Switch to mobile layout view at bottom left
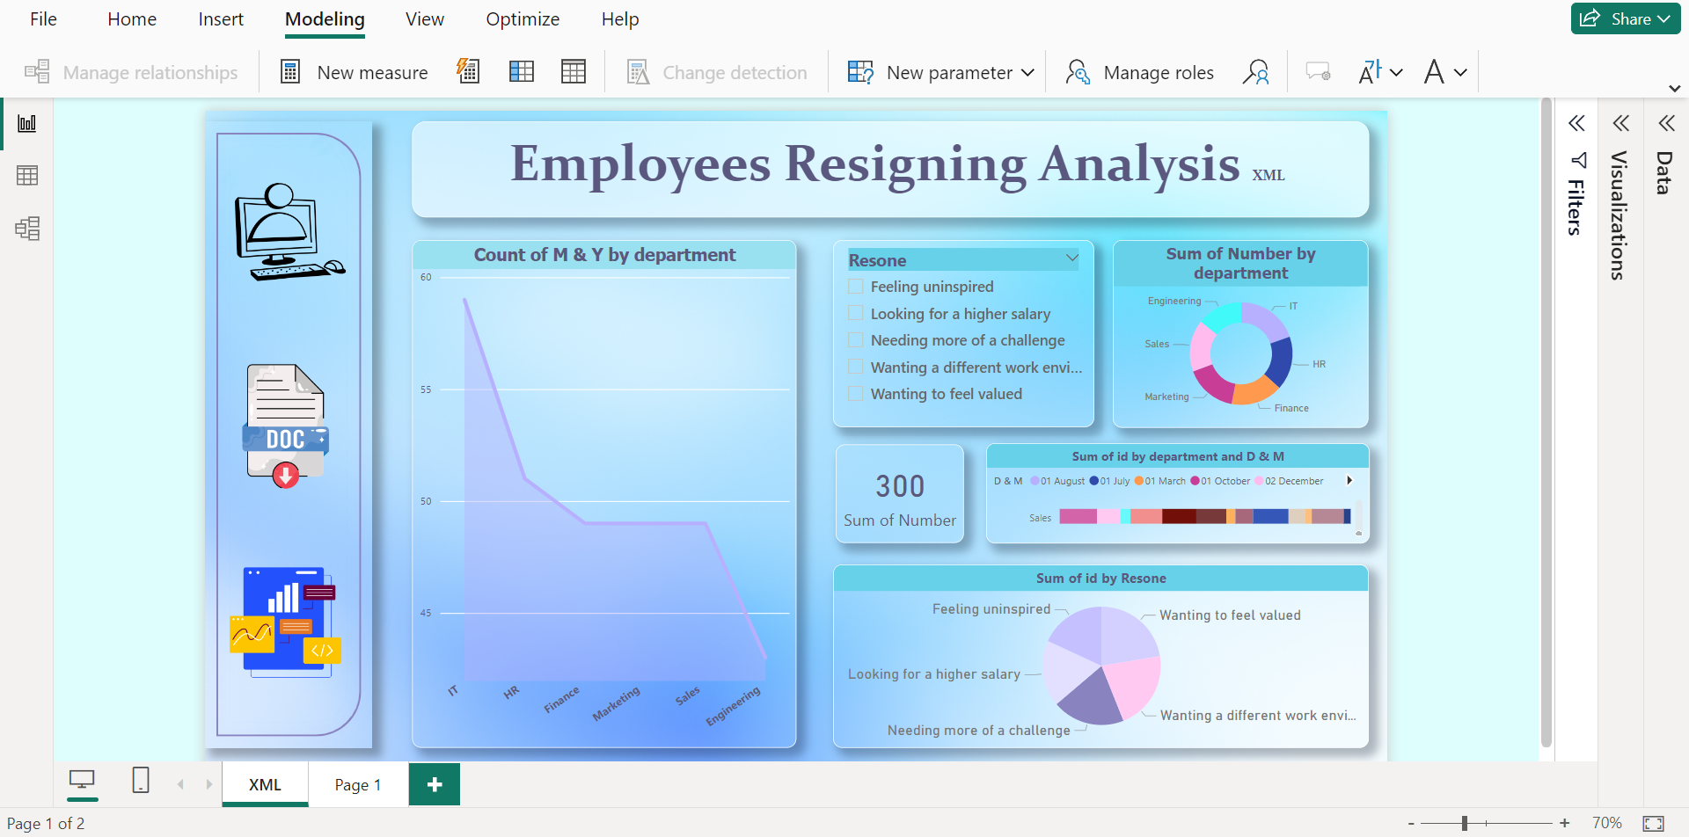The image size is (1689, 837). tap(141, 779)
